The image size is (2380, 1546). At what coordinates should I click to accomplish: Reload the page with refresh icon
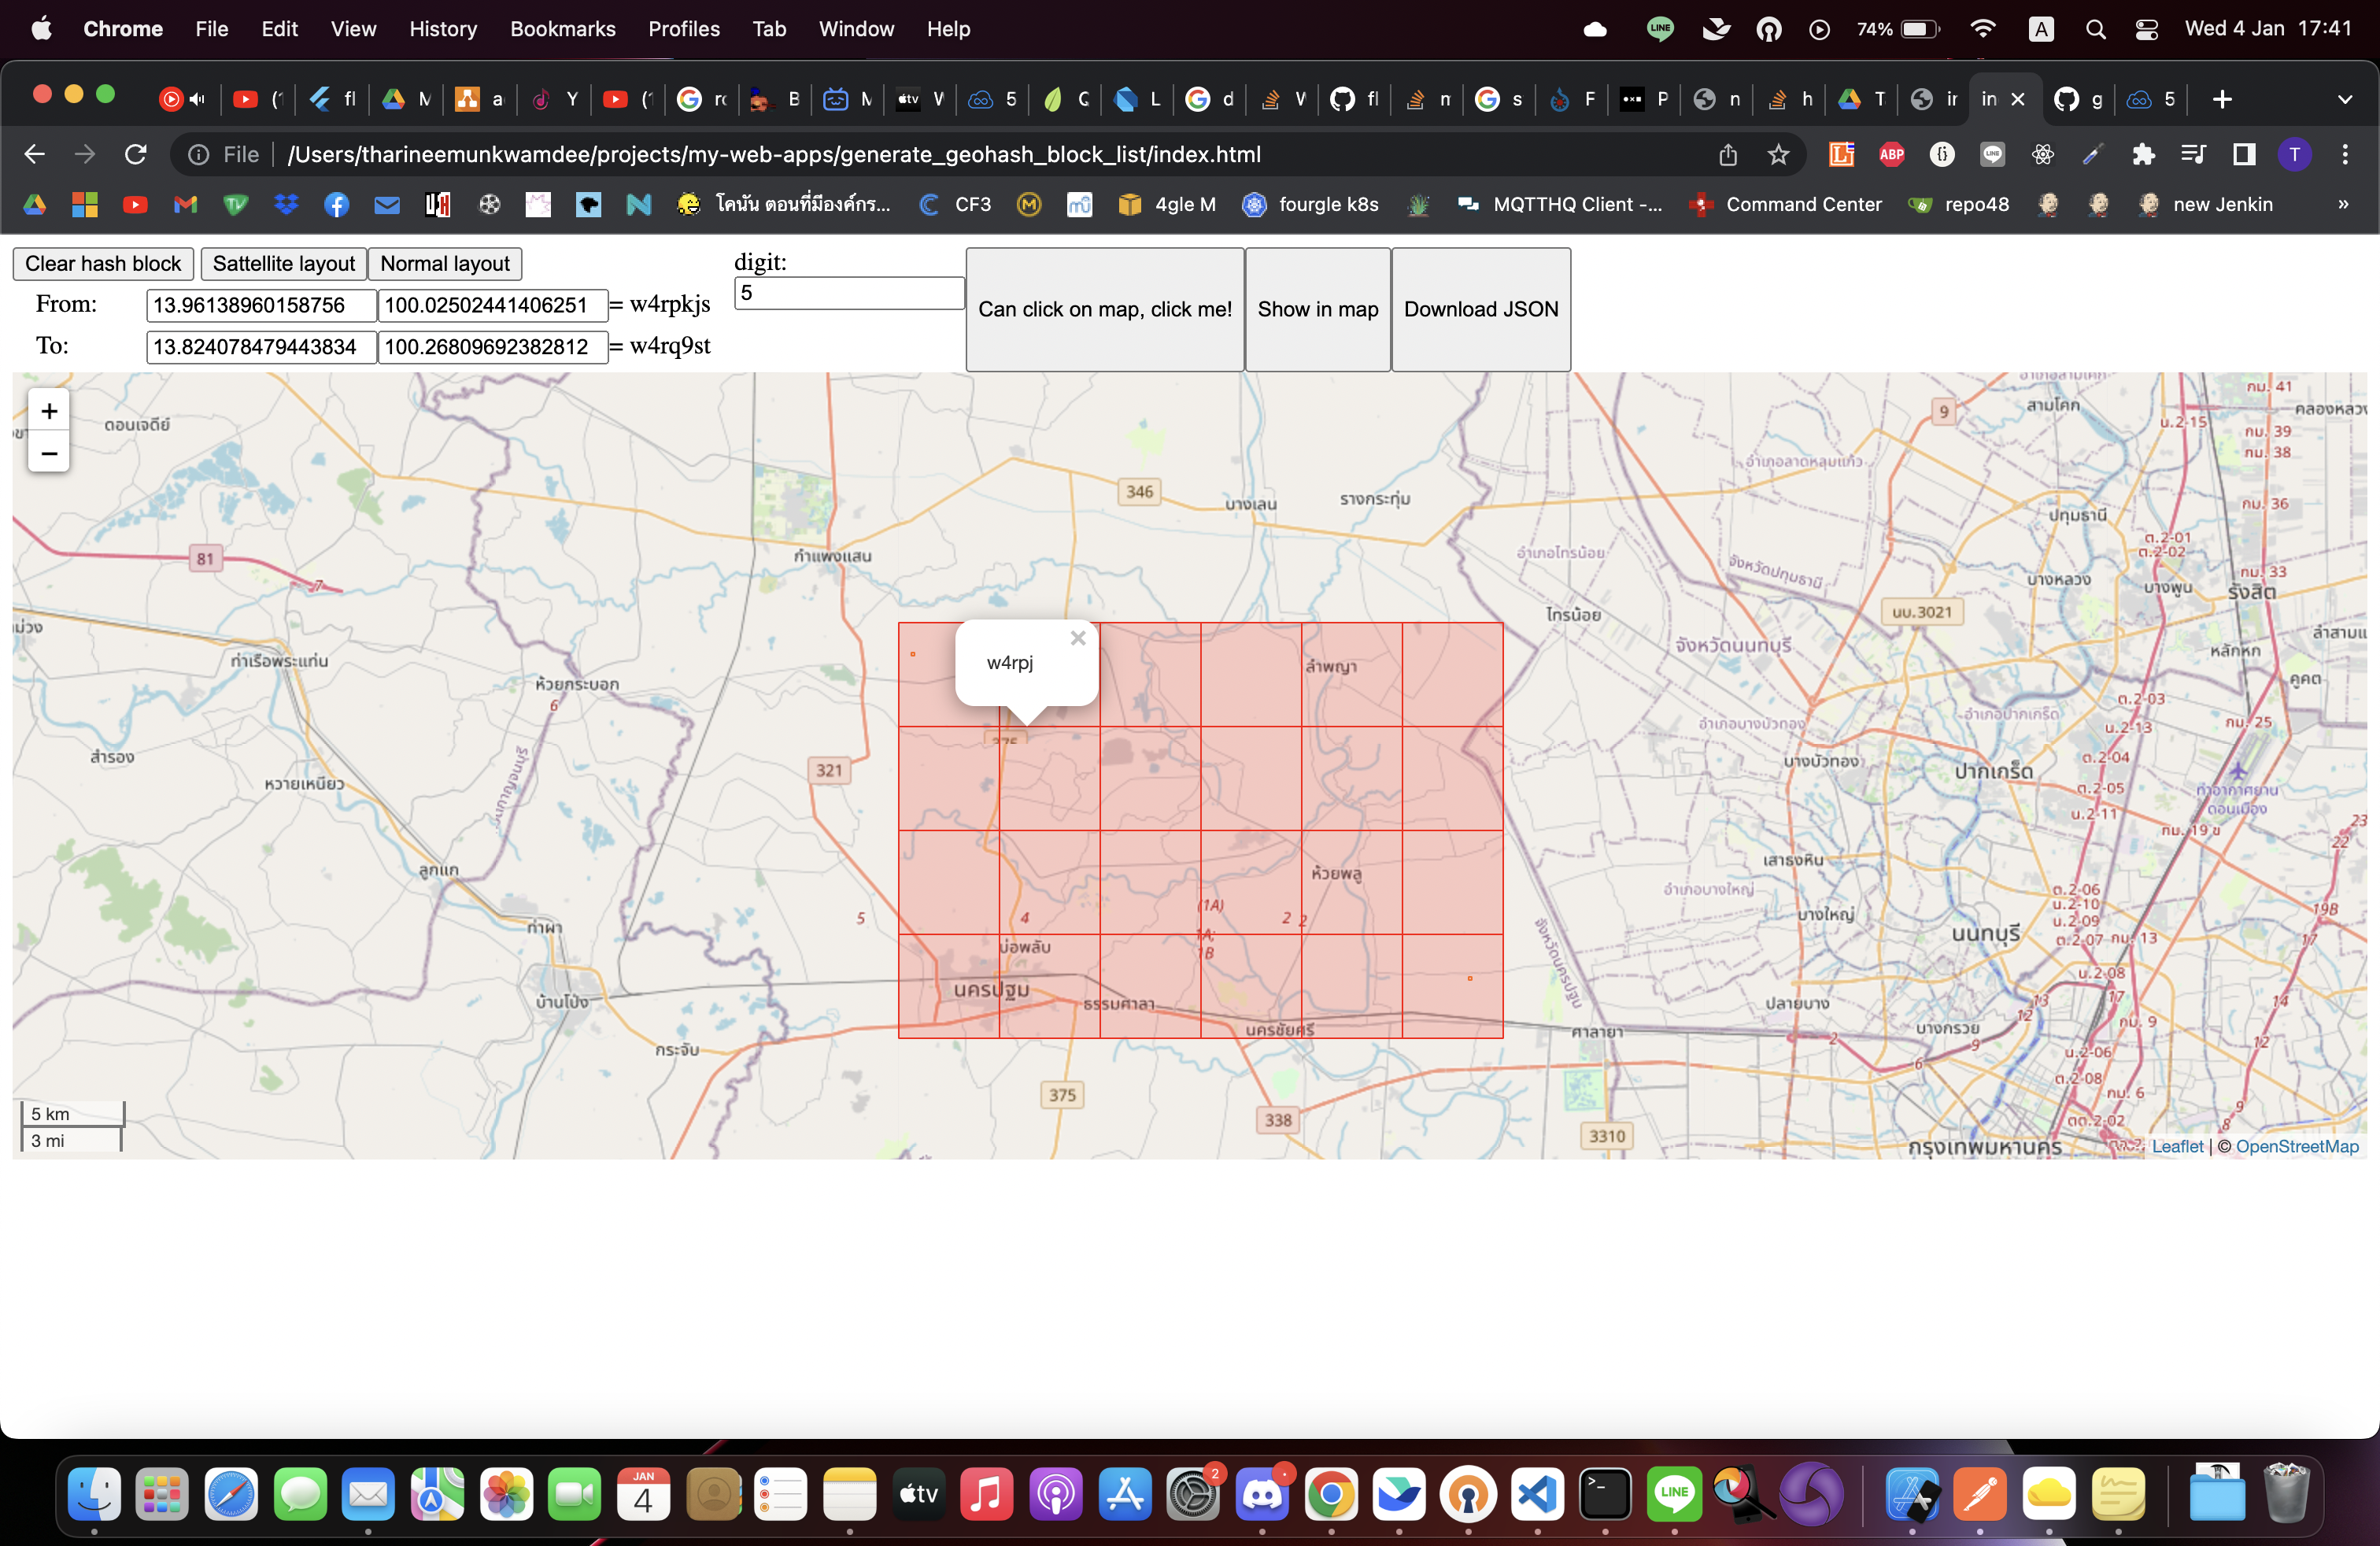pos(136,154)
